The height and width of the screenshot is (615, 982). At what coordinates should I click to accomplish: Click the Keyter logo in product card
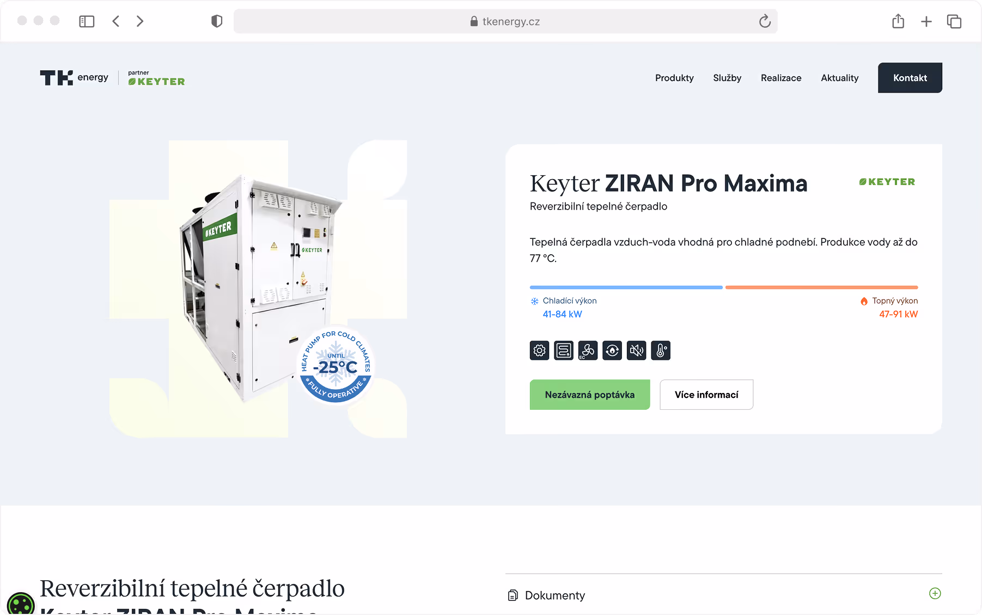(x=887, y=182)
